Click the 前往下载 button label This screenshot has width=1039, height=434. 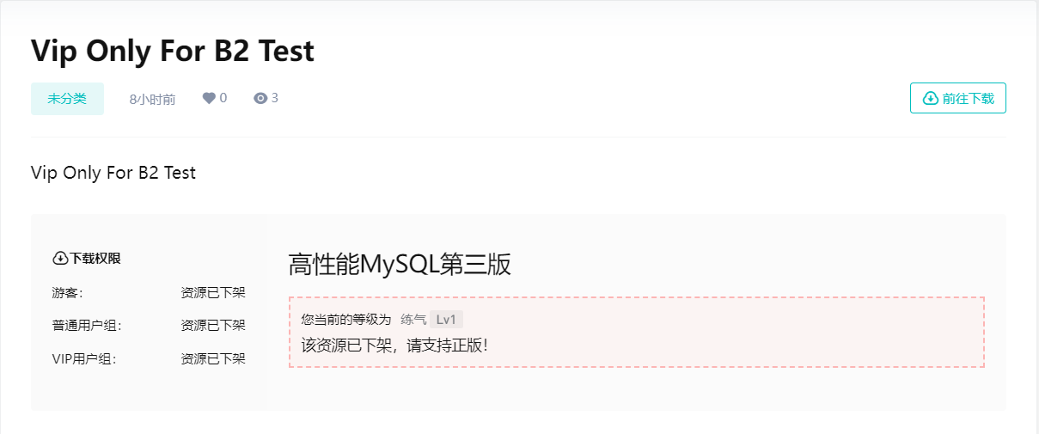tap(968, 99)
